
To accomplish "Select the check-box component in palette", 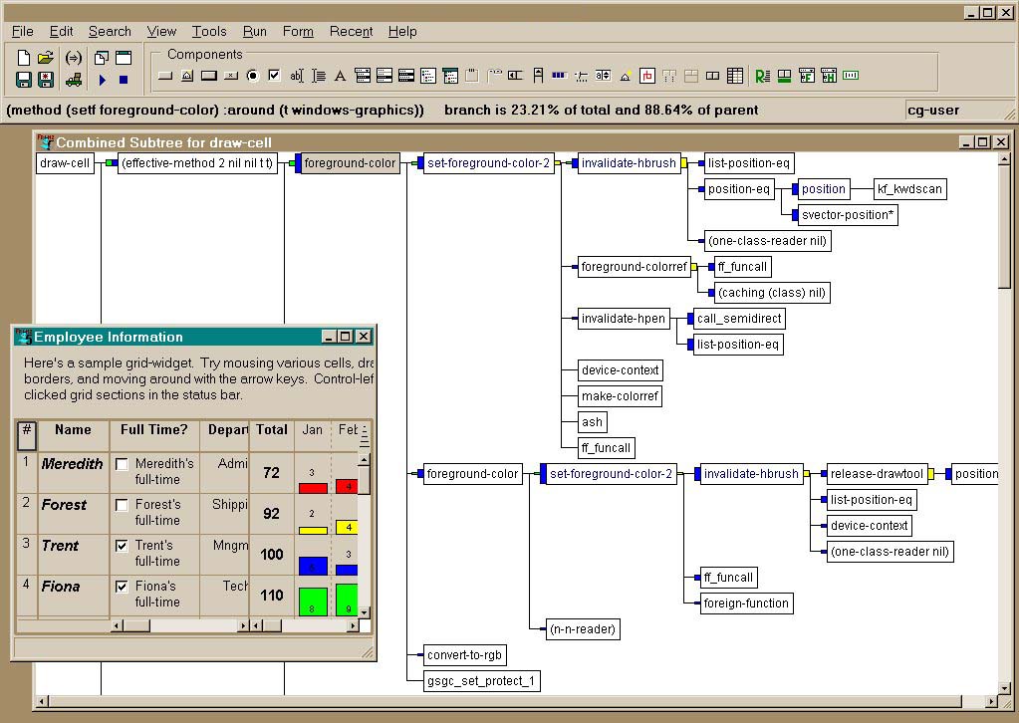I will click(x=274, y=76).
